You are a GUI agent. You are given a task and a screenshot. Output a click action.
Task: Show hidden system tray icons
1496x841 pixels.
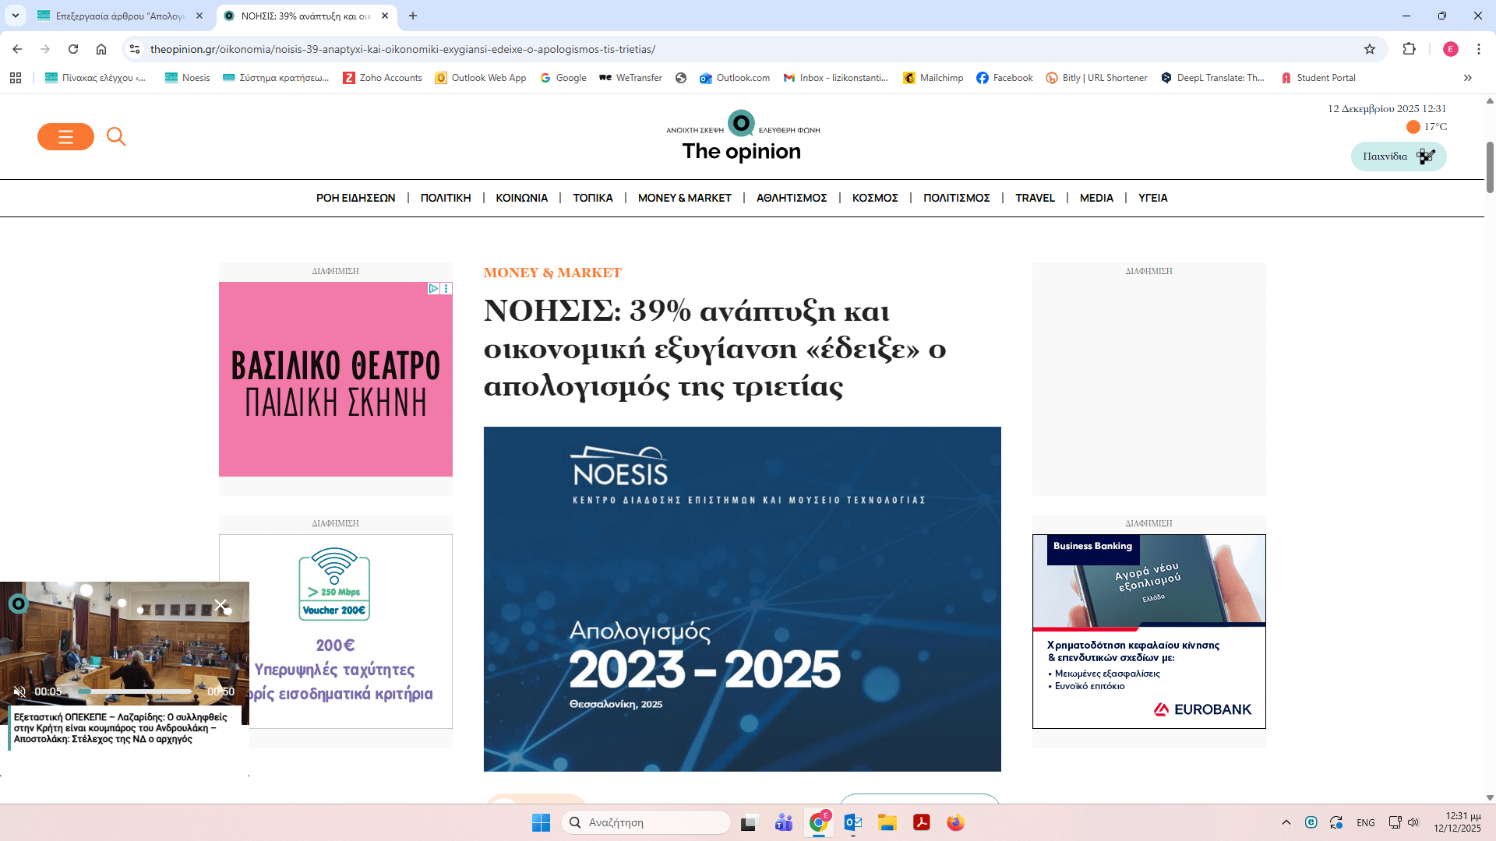[1286, 822]
